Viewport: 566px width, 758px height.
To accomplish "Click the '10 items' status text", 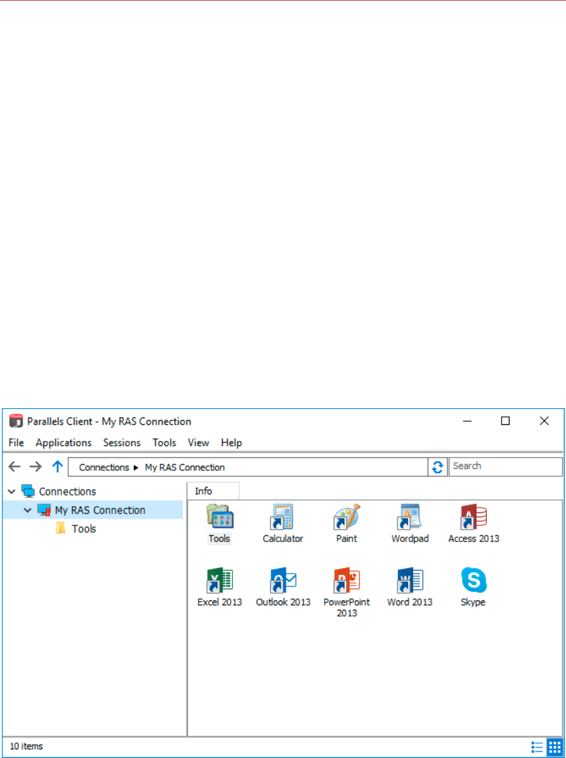I will point(27,747).
